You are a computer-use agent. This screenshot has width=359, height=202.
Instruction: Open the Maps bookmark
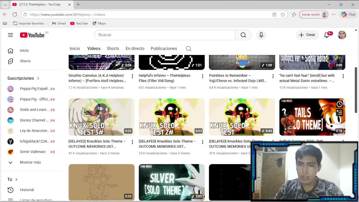99,23
